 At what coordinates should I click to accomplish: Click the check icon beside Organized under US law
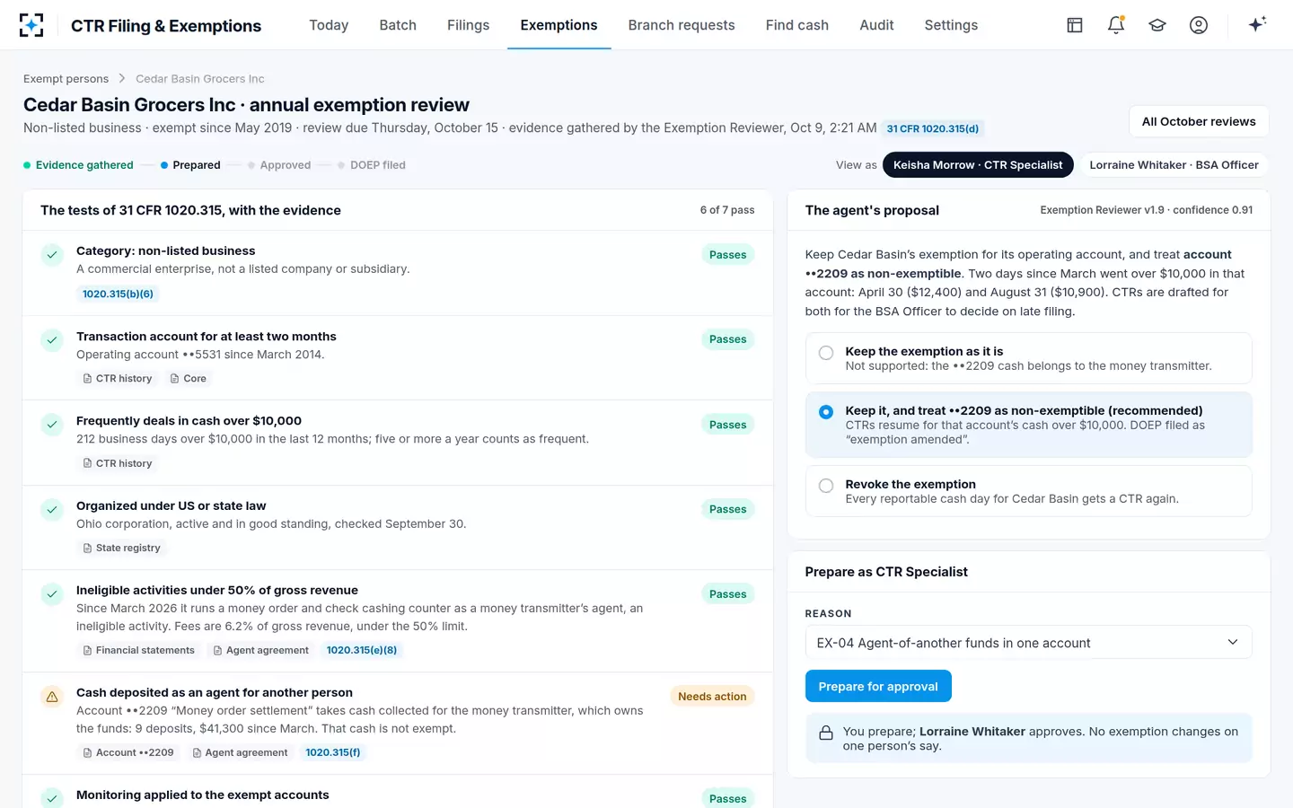[52, 510]
